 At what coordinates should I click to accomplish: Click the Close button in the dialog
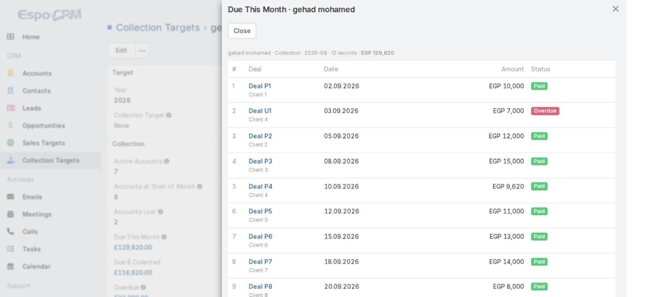(242, 31)
